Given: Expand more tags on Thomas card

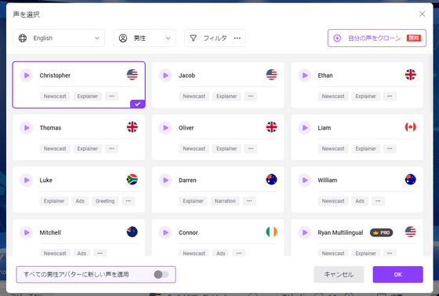Looking at the screenshot, I should pos(111,148).
